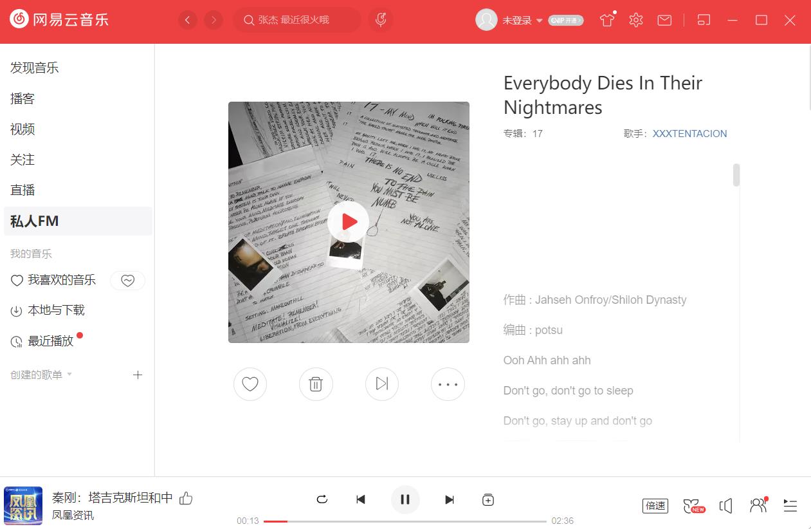Viewport: 811px width, 529px height.
Task: Open 发现音乐 in sidebar
Action: [x=35, y=68]
